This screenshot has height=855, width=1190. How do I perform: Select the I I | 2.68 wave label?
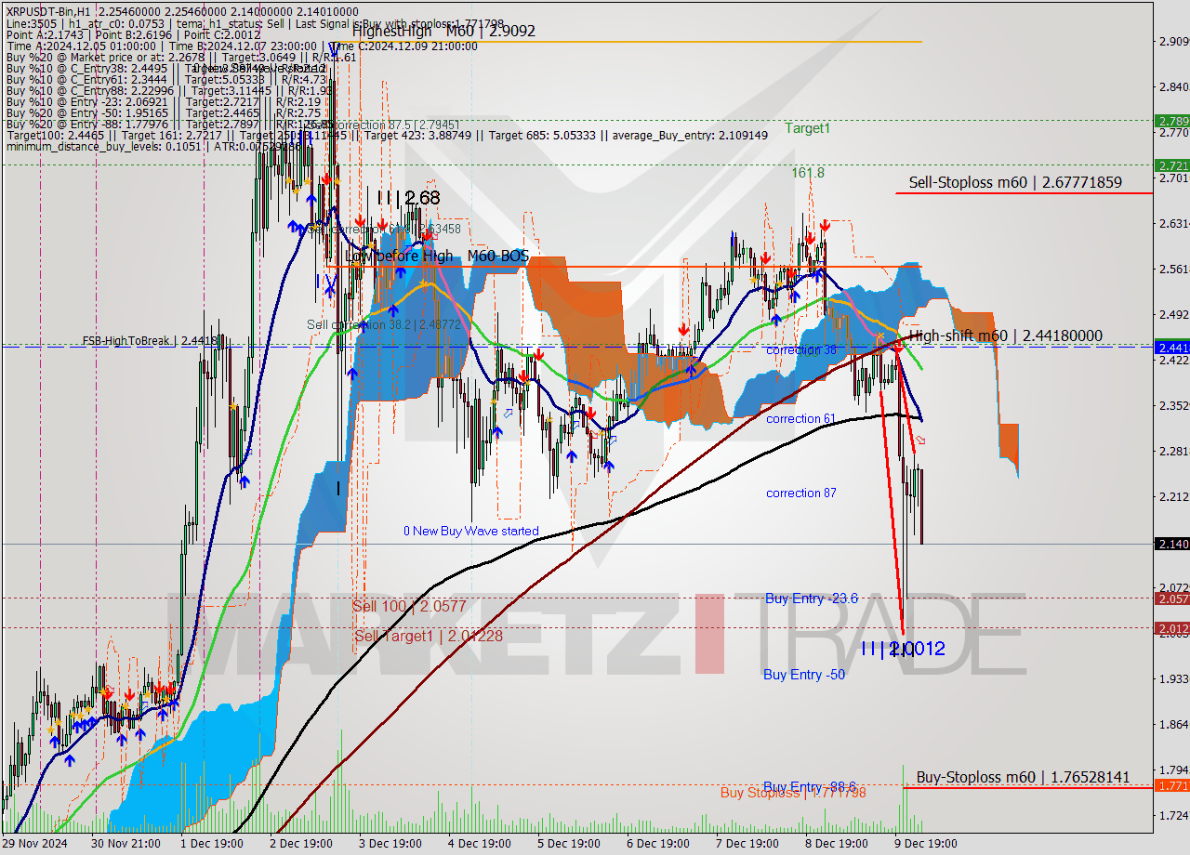click(x=409, y=198)
